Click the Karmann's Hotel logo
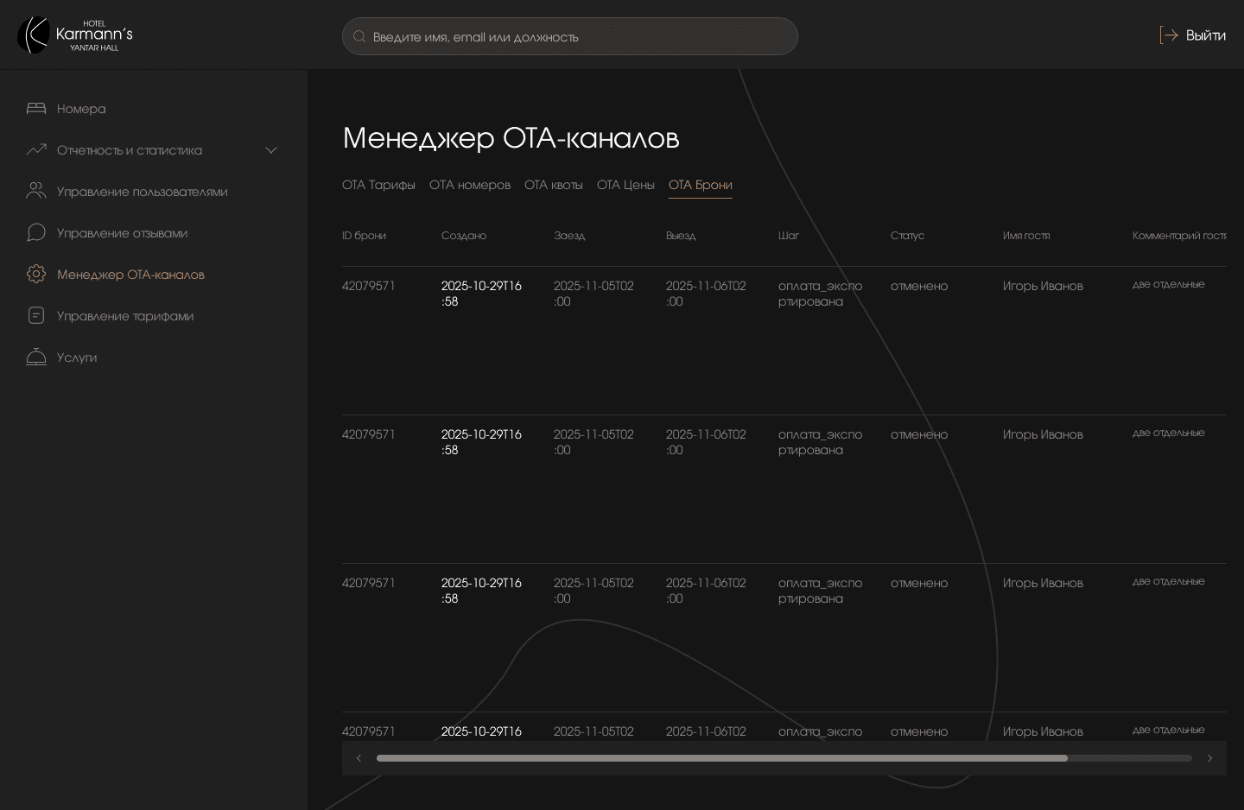Screen dimensions: 1244x810 (x=75, y=35)
